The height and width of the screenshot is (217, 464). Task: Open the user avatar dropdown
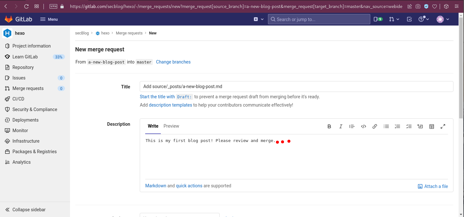pyautogui.click(x=443, y=19)
